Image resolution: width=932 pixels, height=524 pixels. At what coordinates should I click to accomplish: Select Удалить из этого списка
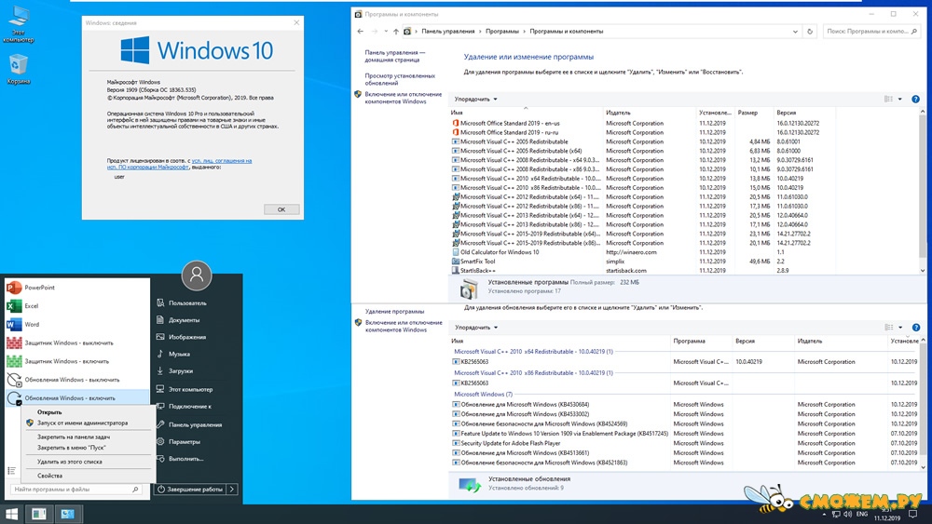pos(70,462)
